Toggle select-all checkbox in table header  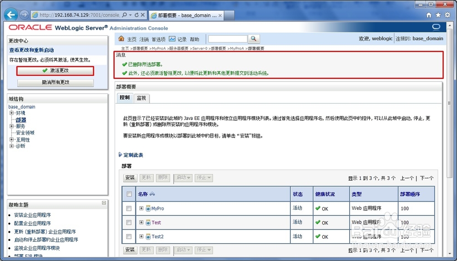[129, 194]
